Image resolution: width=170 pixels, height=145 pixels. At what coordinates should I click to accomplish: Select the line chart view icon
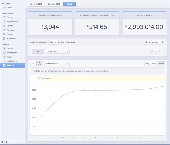(40, 64)
